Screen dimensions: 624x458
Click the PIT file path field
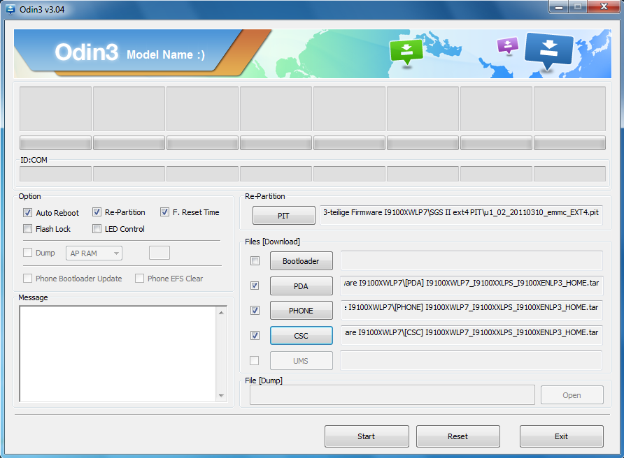click(461, 215)
